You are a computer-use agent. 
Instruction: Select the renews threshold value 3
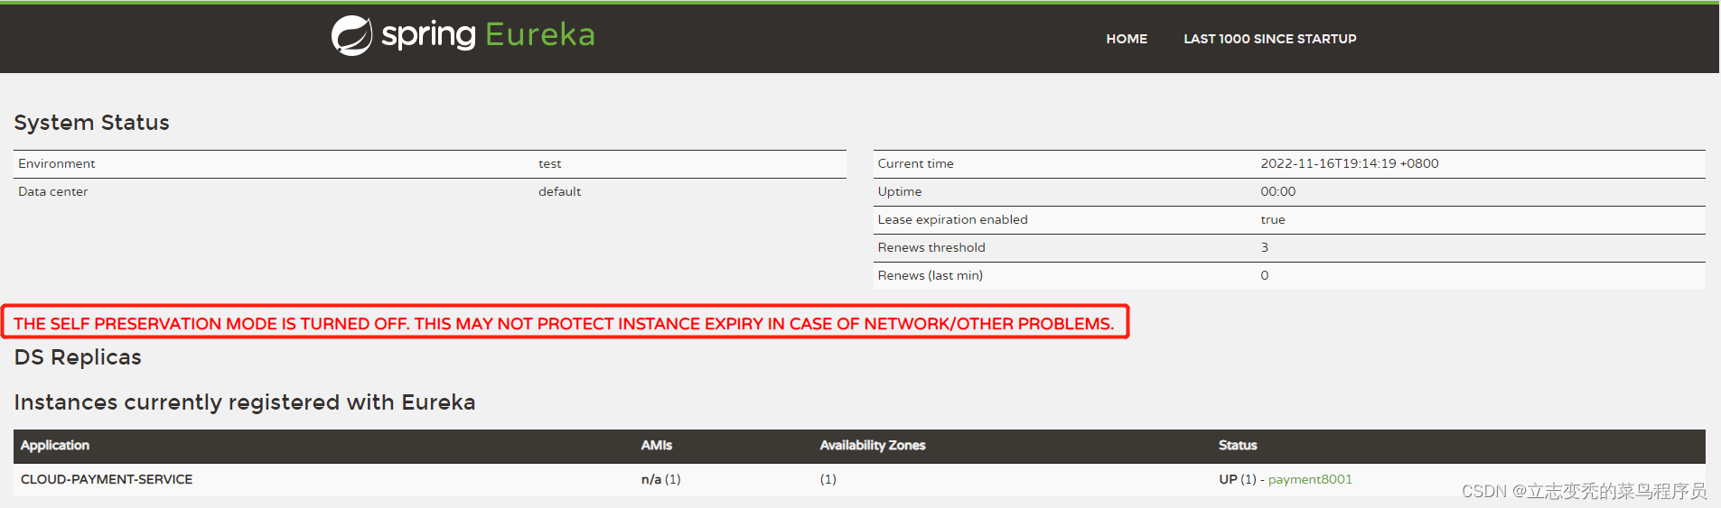pos(1264,247)
